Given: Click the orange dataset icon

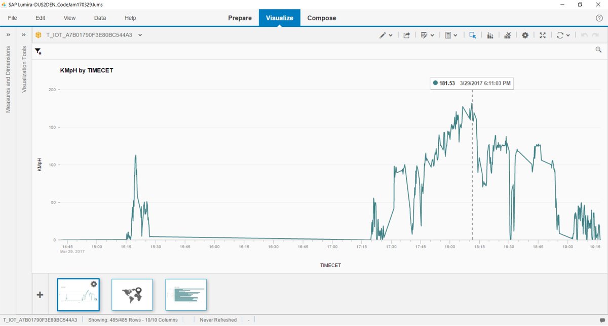Looking at the screenshot, I should (39, 35).
